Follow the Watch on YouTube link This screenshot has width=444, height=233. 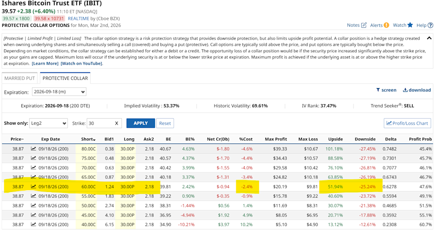pos(81,63)
